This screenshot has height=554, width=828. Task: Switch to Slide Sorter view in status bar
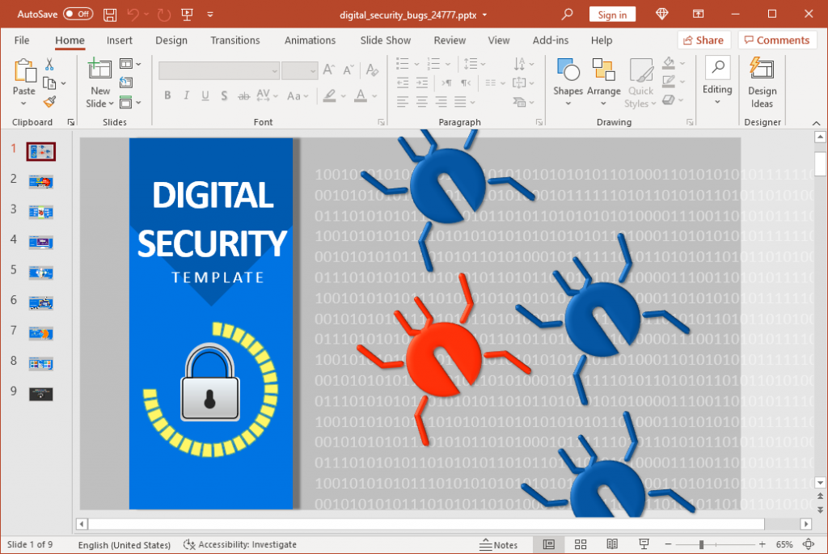pyautogui.click(x=581, y=543)
